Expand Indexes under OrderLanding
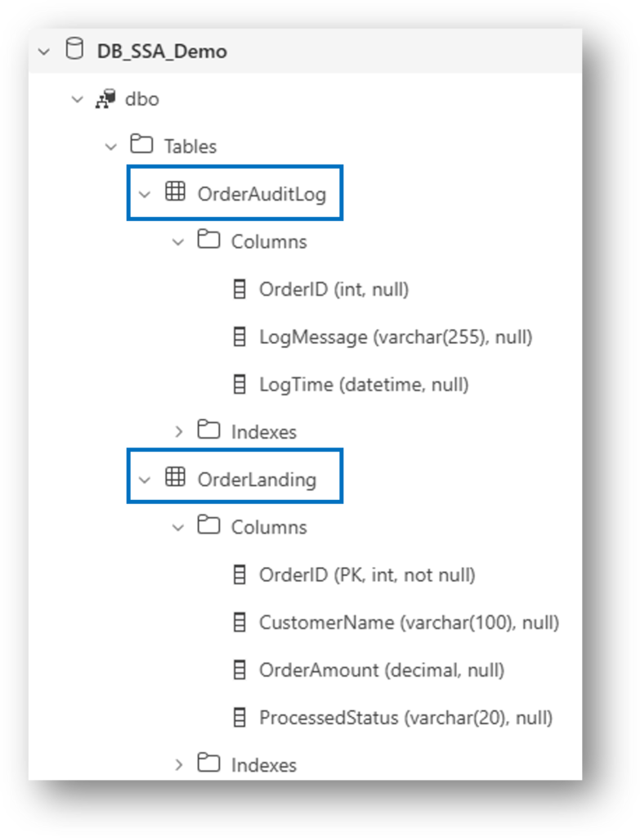 (x=179, y=765)
